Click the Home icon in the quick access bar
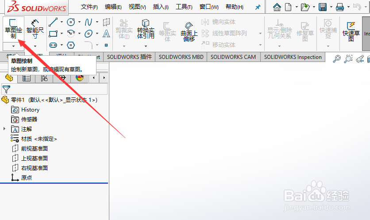The height and width of the screenshot is (220, 370). pos(277,7)
